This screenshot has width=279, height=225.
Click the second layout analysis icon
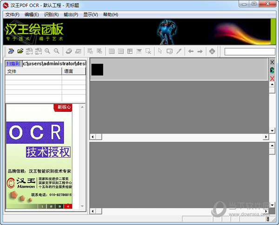coord(100,51)
